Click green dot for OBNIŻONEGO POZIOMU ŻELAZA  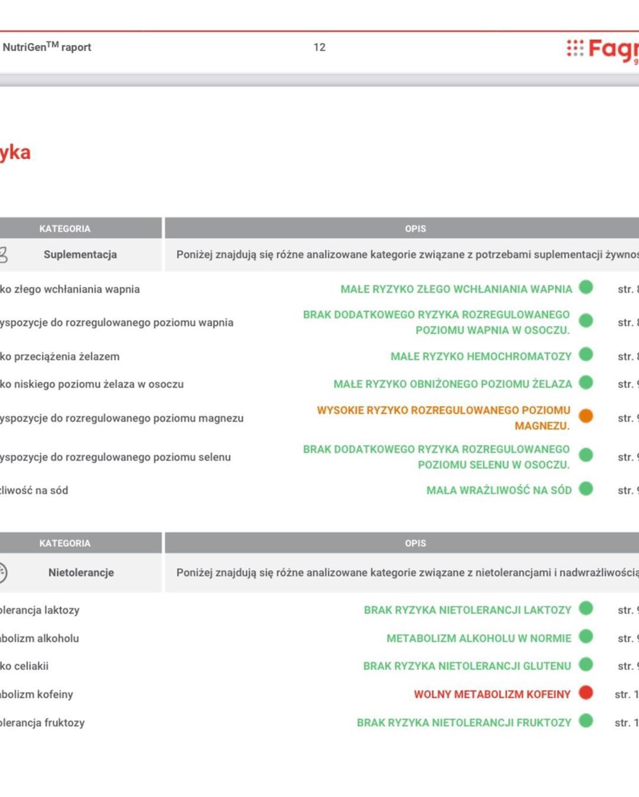tap(586, 383)
